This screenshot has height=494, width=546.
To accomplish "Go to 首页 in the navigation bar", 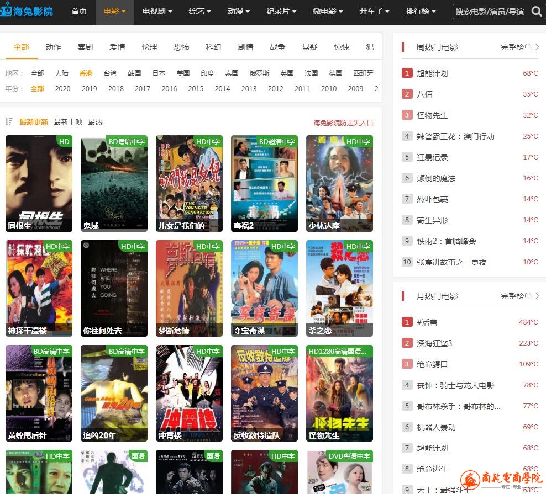I will coord(79,11).
